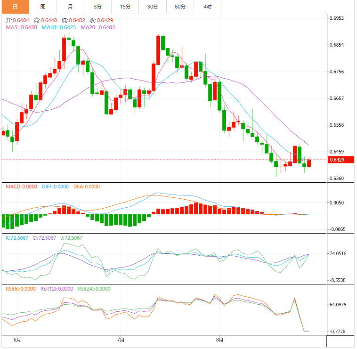Select the 日 daily chart tab
Viewport: 357px width, 349px height.
(15, 7)
